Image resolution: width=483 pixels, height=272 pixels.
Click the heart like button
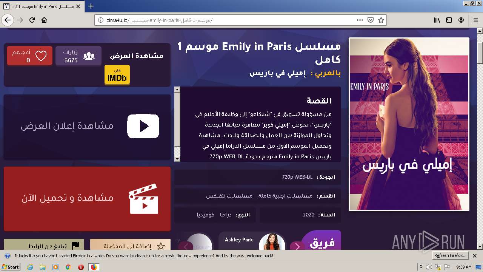[29, 56]
